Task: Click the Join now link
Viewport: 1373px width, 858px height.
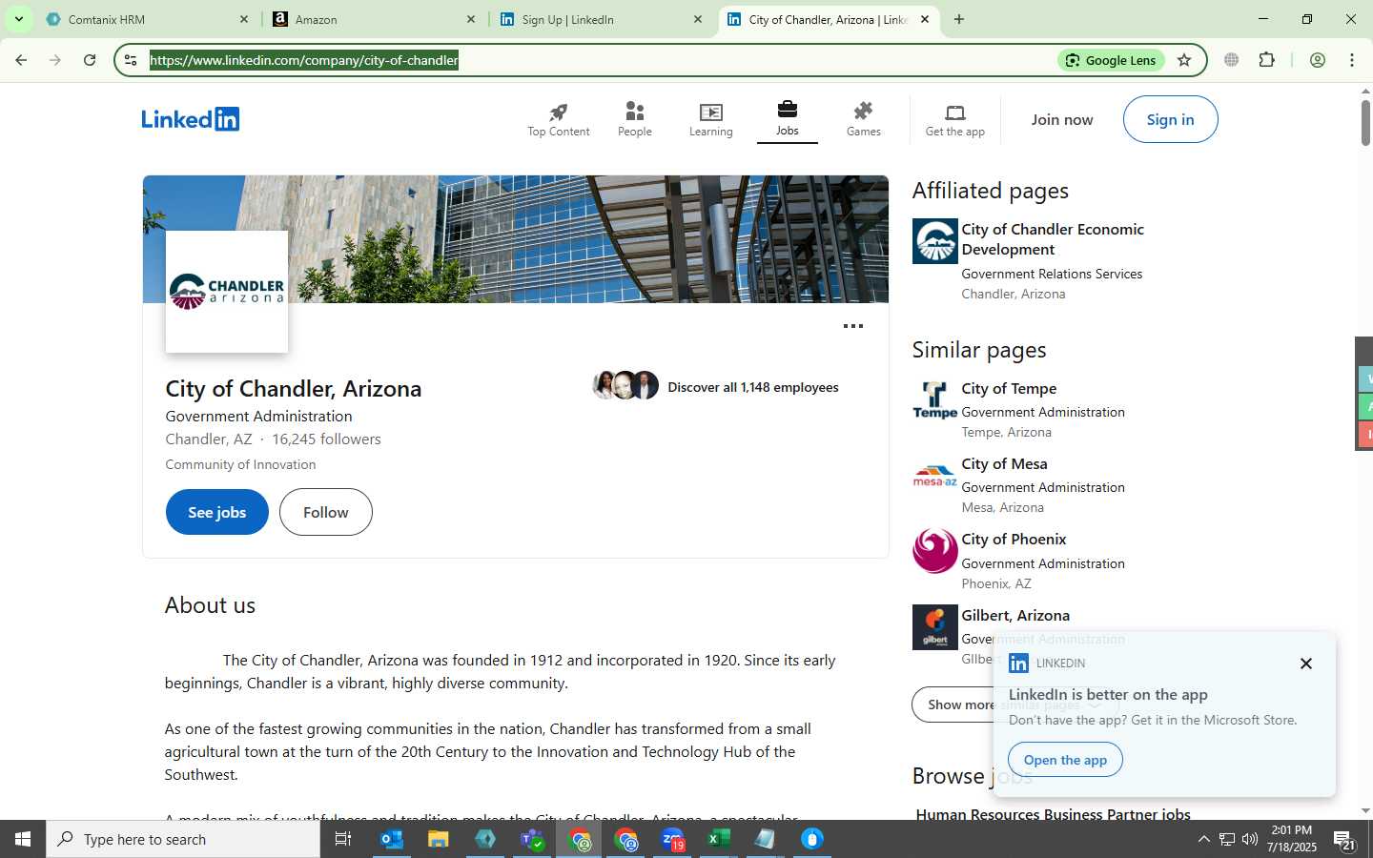Action: 1062,119
